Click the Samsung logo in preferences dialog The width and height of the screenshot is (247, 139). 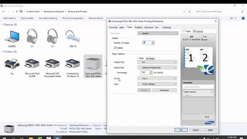click(x=209, y=123)
